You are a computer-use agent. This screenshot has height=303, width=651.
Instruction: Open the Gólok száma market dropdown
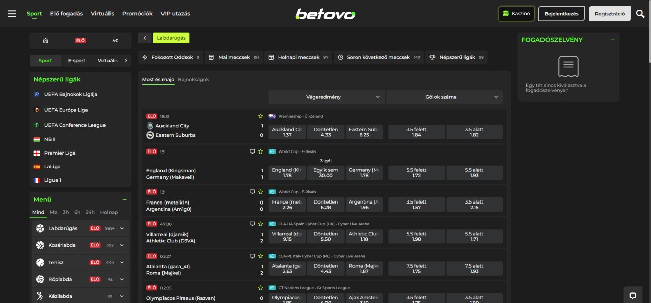point(445,97)
